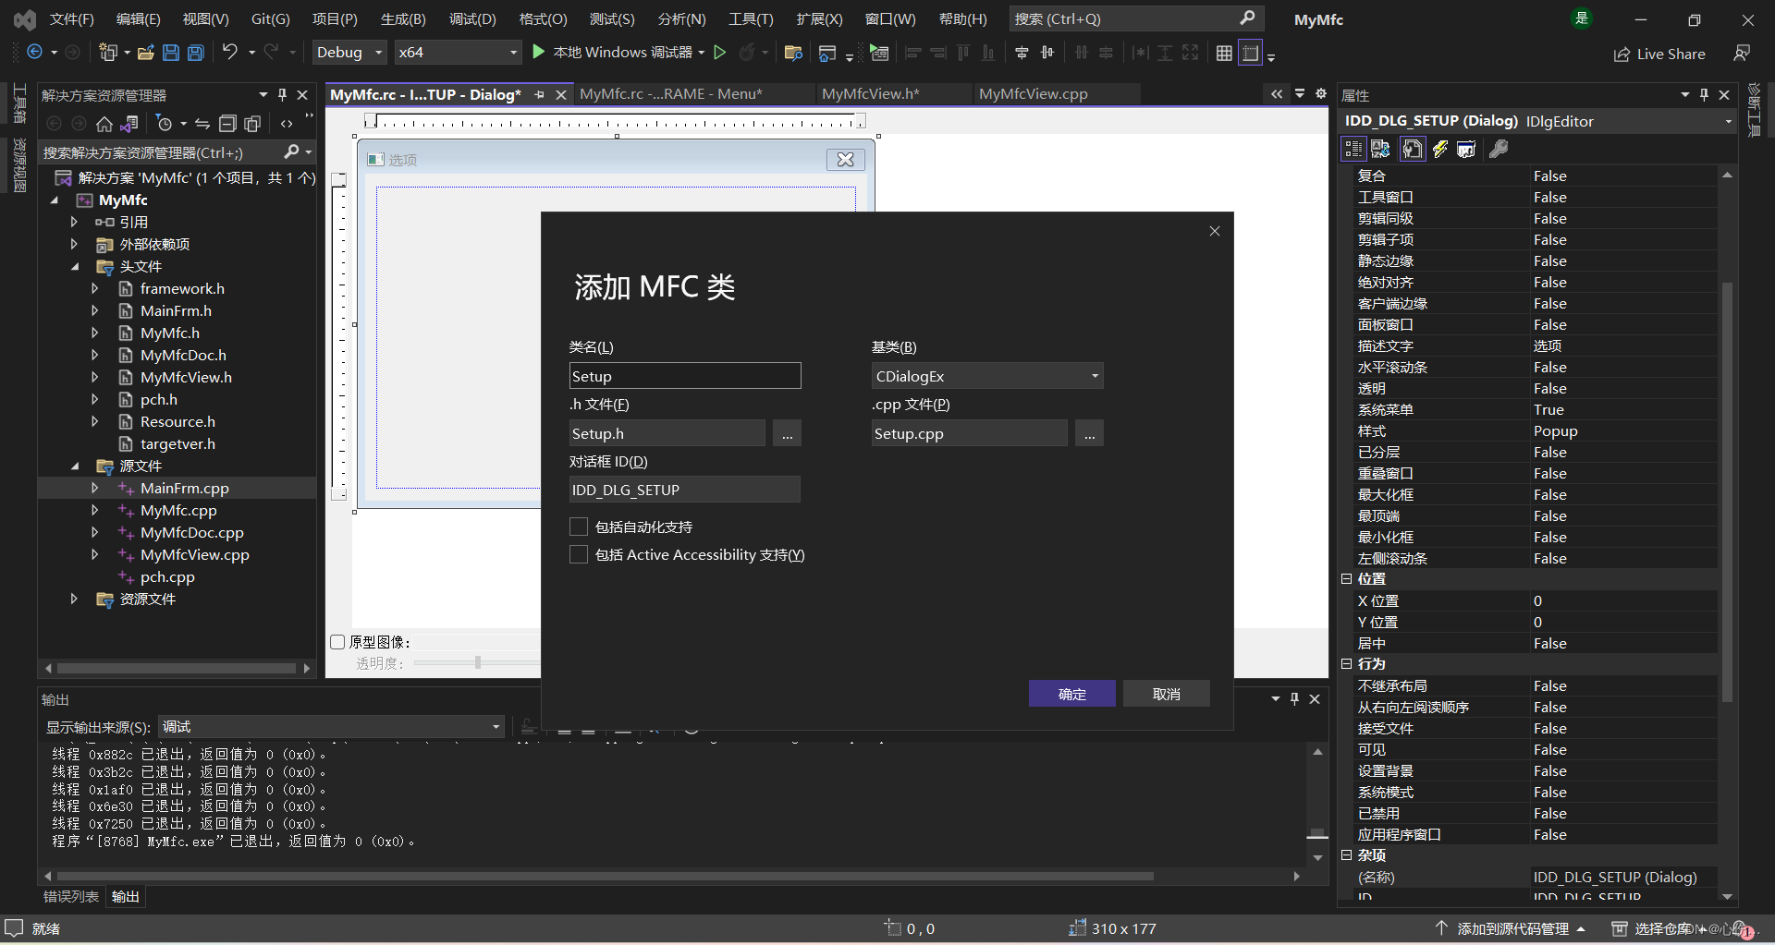Click the center horizontally alignment icon
Screen dimensions: 1775x945
coord(1022,53)
